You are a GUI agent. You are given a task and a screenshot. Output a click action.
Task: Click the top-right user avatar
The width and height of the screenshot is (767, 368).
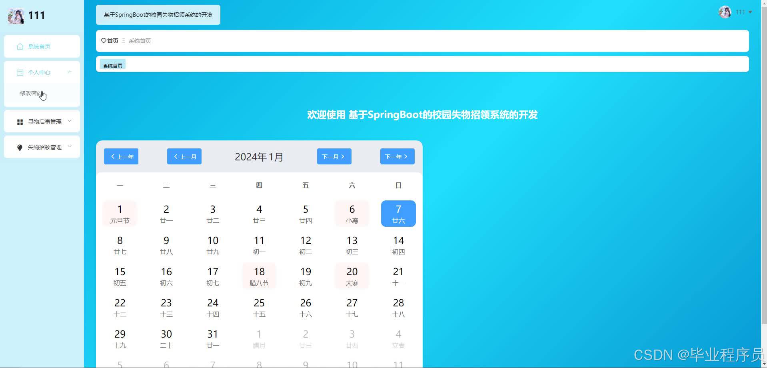click(725, 12)
